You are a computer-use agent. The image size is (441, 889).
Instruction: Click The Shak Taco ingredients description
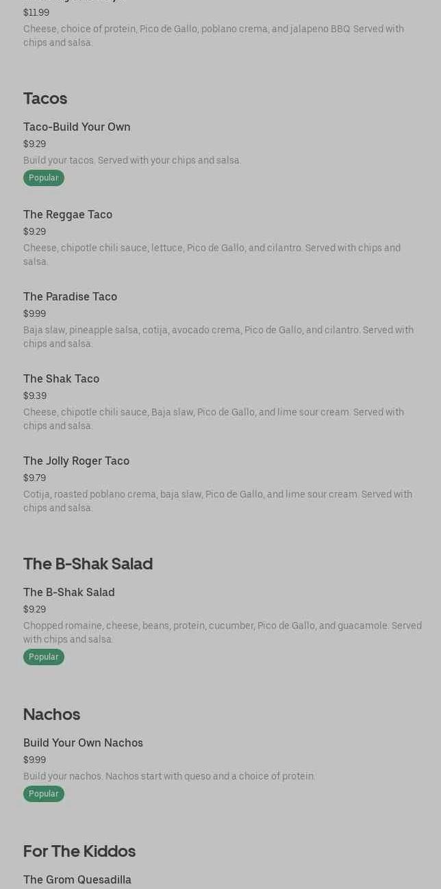click(x=213, y=419)
